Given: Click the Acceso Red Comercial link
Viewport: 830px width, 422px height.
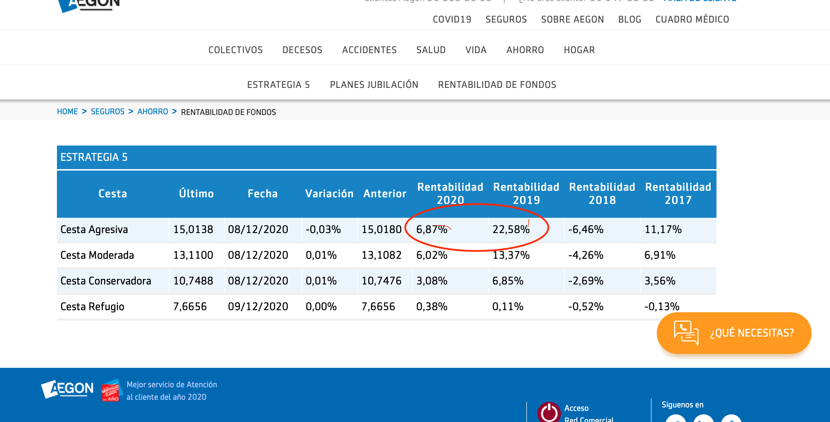Looking at the screenshot, I should [589, 413].
